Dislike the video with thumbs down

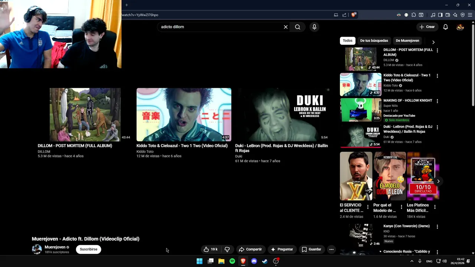pos(227,249)
